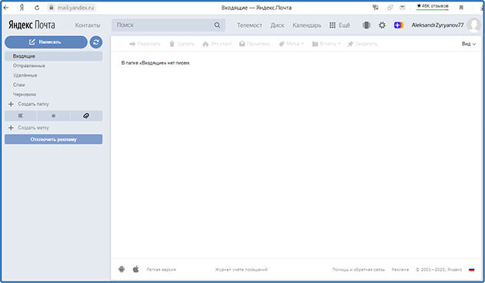Open the 46K отзывов site rating
This screenshot has width=485, height=283.
(432, 6)
